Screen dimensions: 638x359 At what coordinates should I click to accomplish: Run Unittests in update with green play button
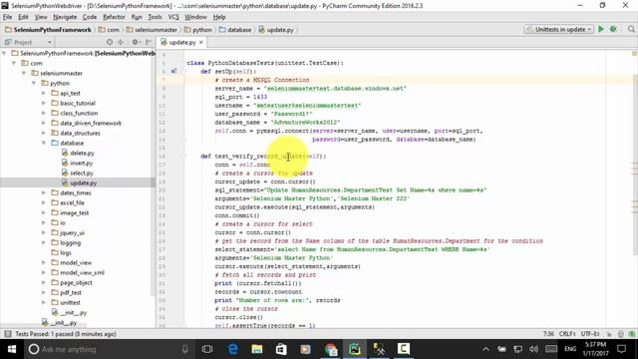coord(601,29)
